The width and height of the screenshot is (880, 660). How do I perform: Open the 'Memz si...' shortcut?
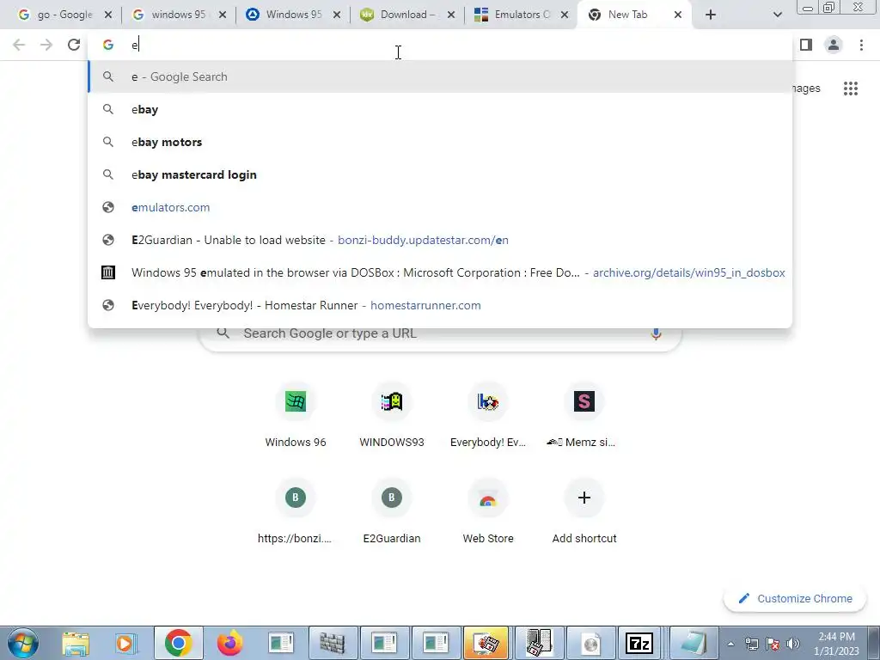(x=584, y=414)
